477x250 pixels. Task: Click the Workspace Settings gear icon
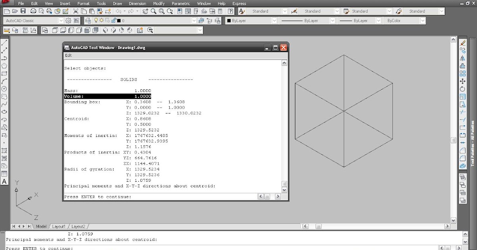click(x=68, y=21)
